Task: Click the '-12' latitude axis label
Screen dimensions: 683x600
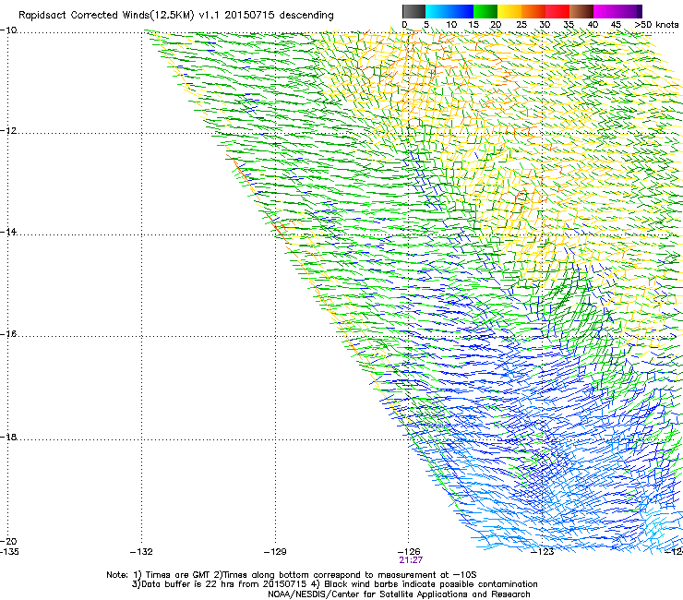Action: (x=8, y=131)
